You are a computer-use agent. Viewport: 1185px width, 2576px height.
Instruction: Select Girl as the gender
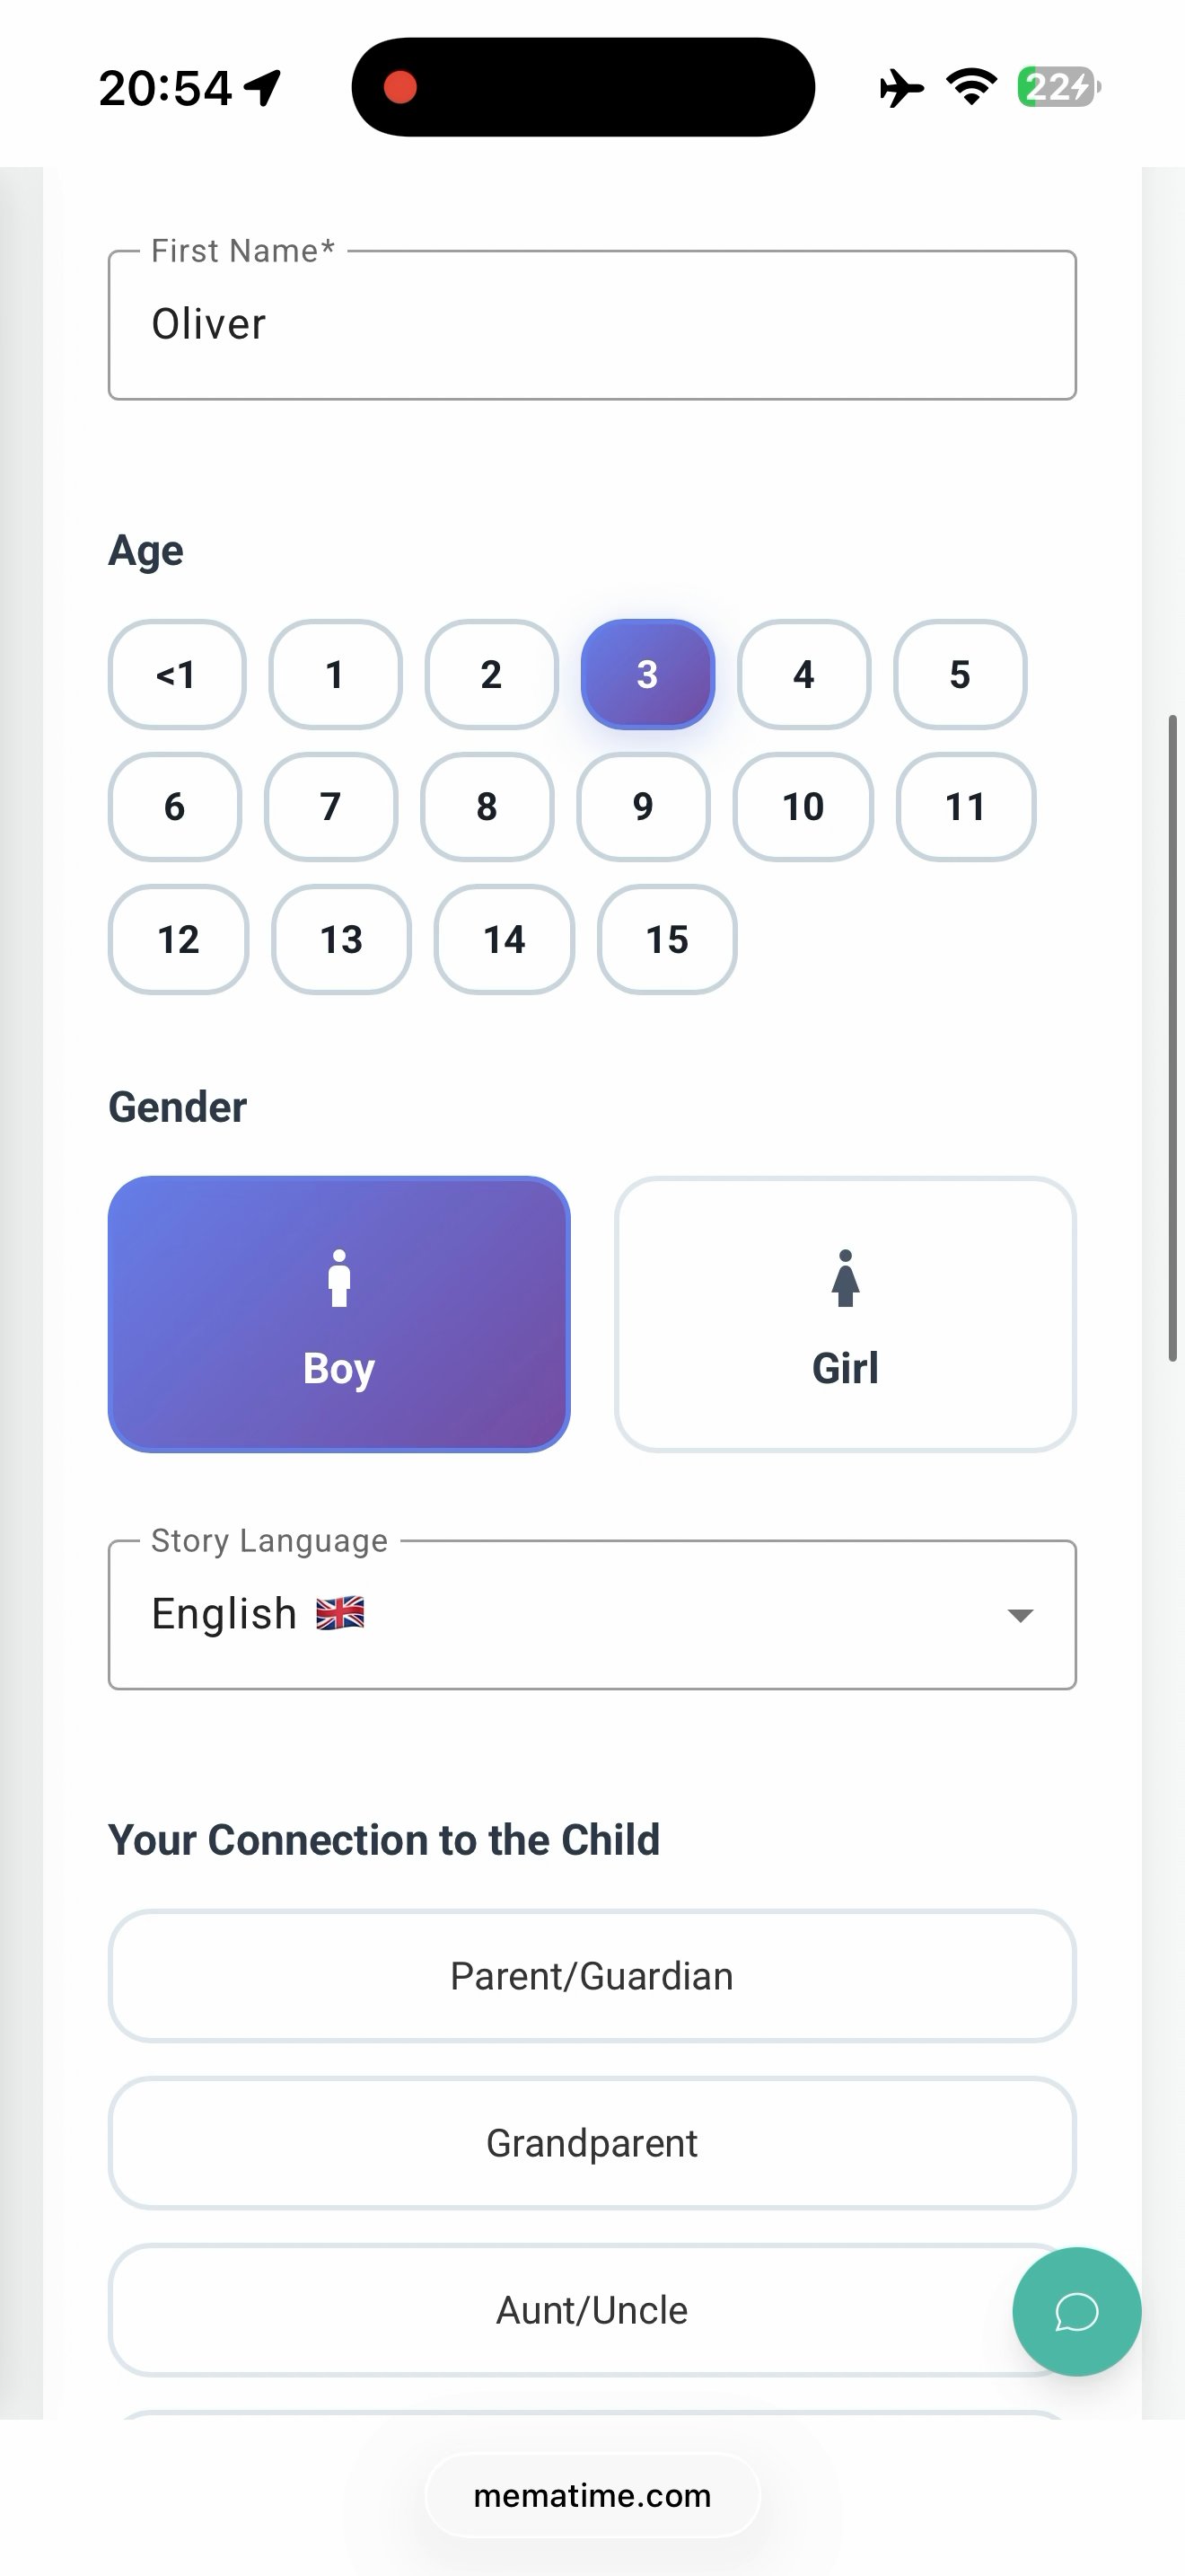click(846, 1314)
